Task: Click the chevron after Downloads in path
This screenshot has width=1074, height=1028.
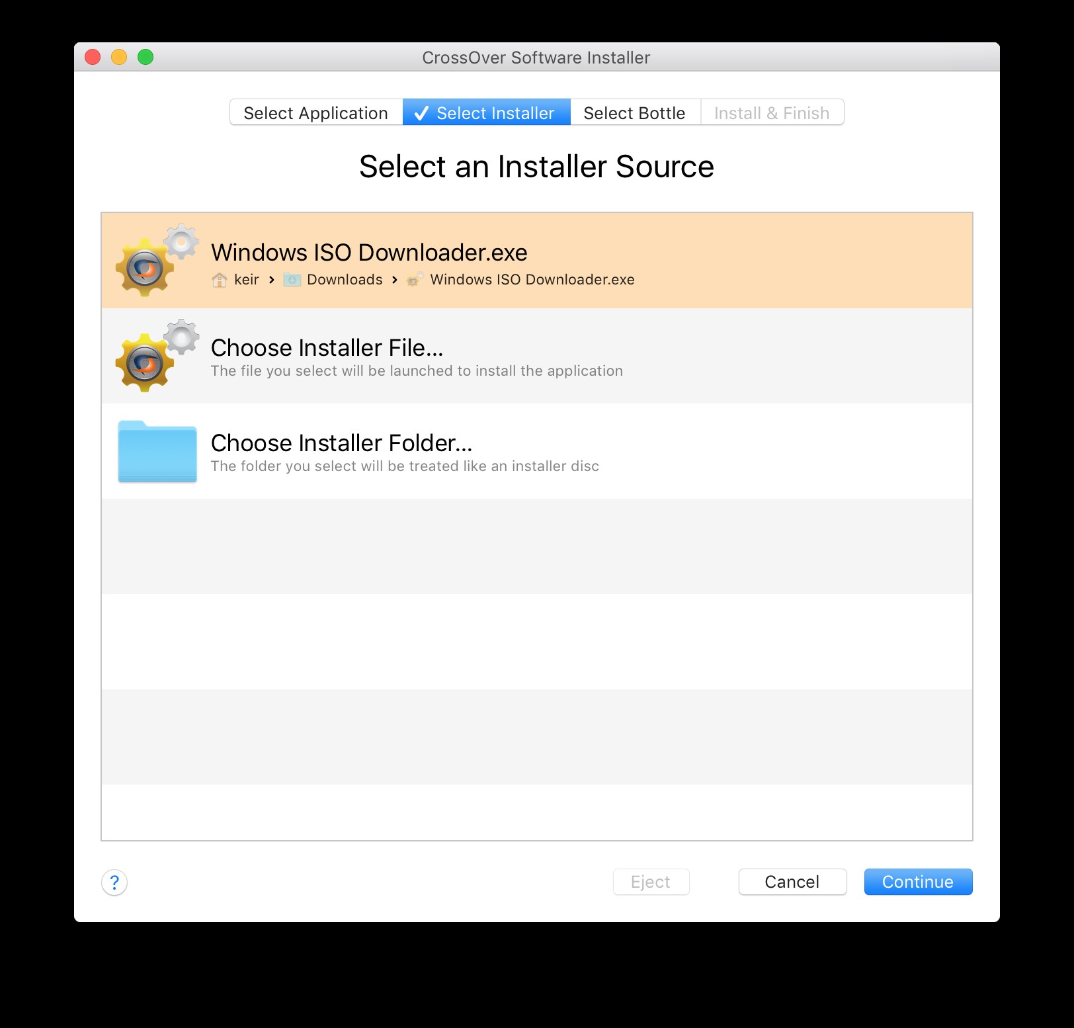Action: click(395, 280)
